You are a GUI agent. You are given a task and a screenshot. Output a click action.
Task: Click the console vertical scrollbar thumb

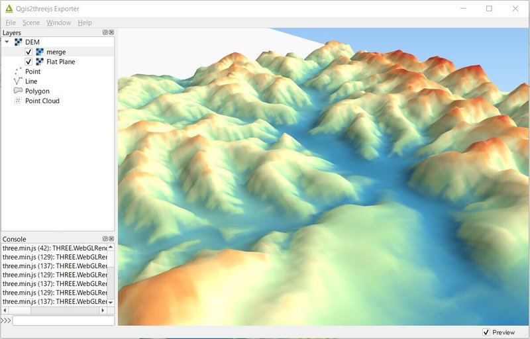click(111, 259)
